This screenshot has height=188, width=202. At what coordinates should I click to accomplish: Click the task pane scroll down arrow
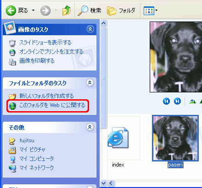104,183
